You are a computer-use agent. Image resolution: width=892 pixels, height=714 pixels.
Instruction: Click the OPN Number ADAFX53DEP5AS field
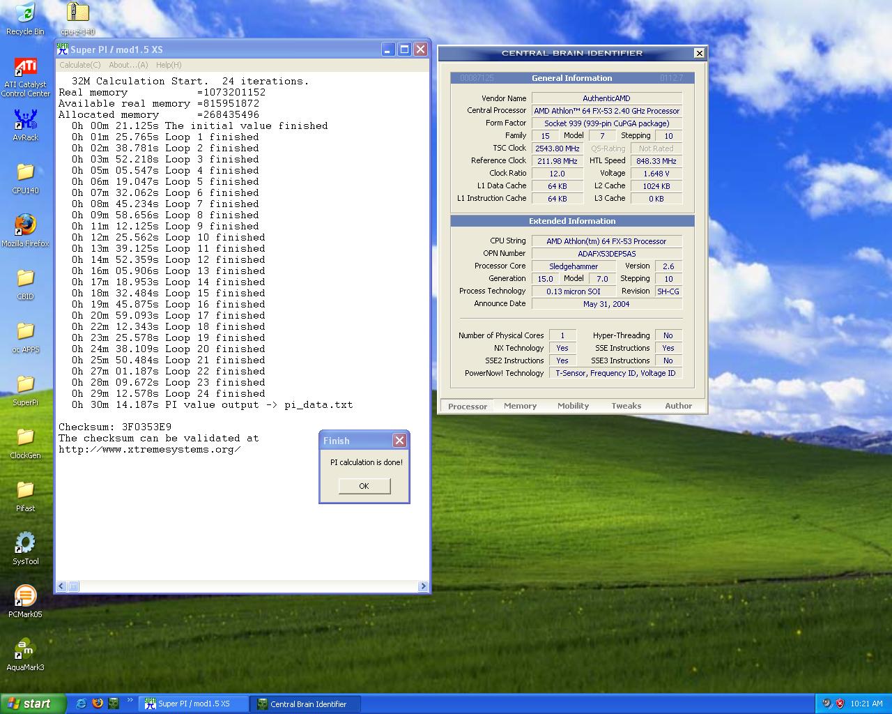click(x=607, y=254)
